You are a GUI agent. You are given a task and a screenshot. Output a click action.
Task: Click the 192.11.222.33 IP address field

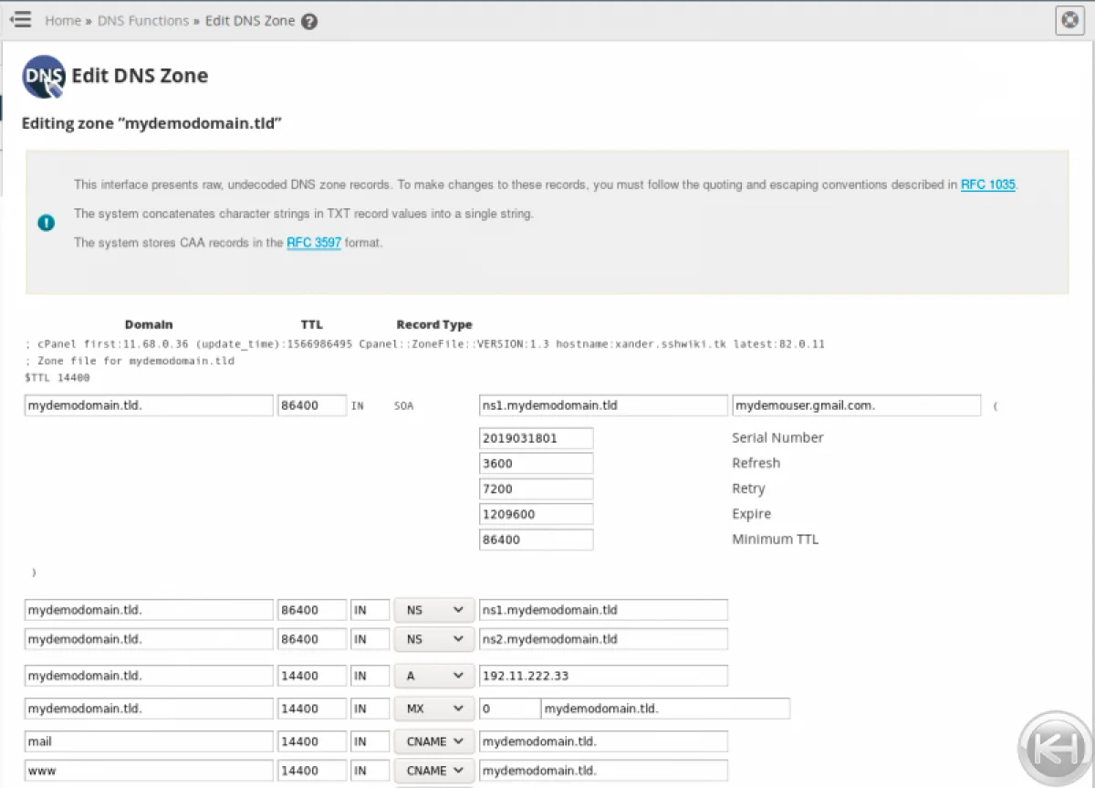click(602, 676)
